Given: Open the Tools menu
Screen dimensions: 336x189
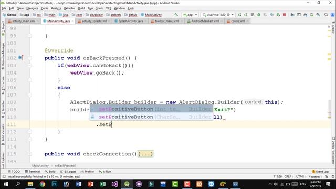Looking at the screenshot, I should pyautogui.click(x=99, y=8).
